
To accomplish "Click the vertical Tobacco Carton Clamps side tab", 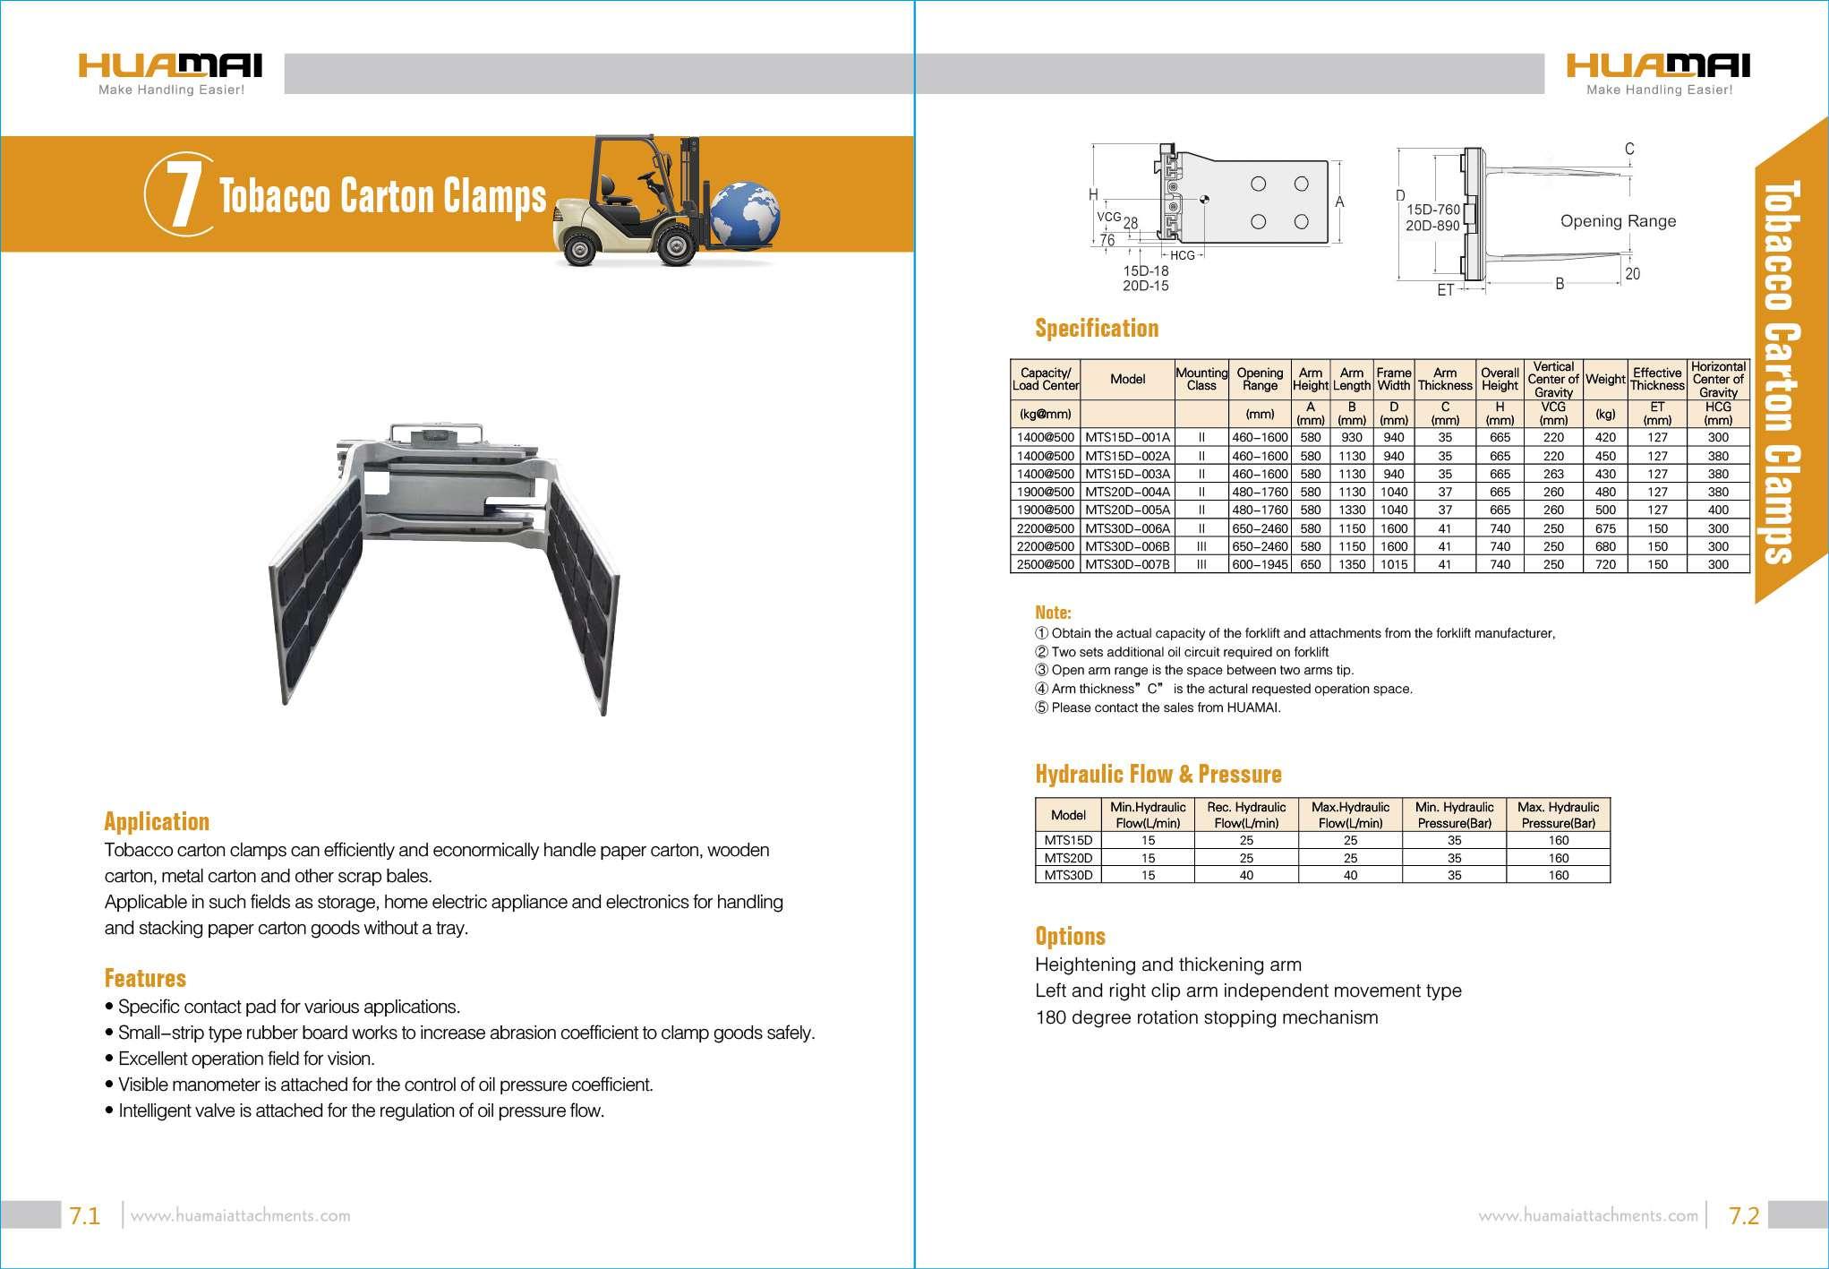I will [x=1781, y=372].
